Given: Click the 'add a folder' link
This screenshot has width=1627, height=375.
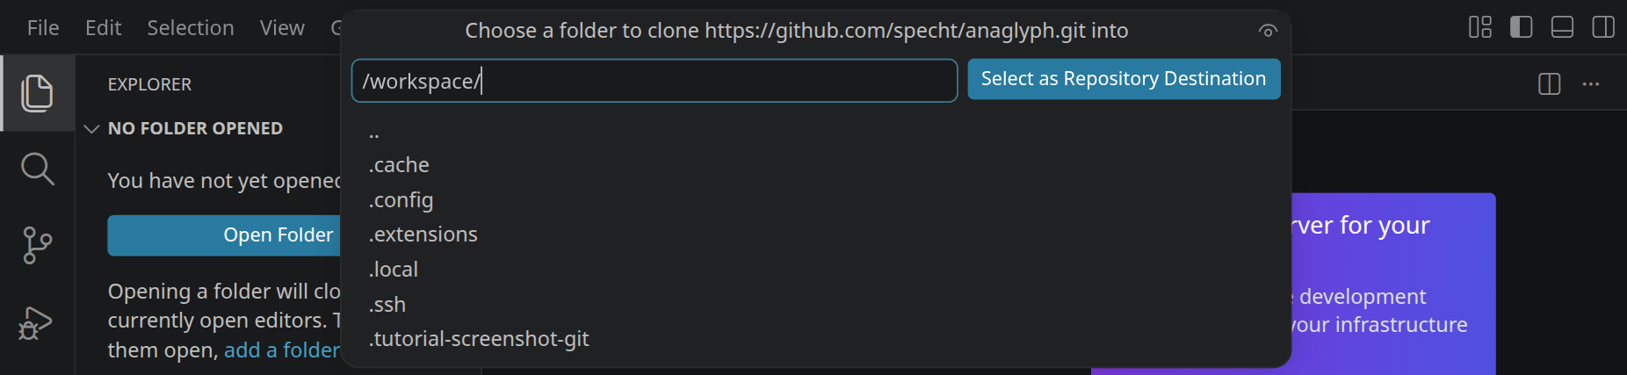Looking at the screenshot, I should (282, 350).
